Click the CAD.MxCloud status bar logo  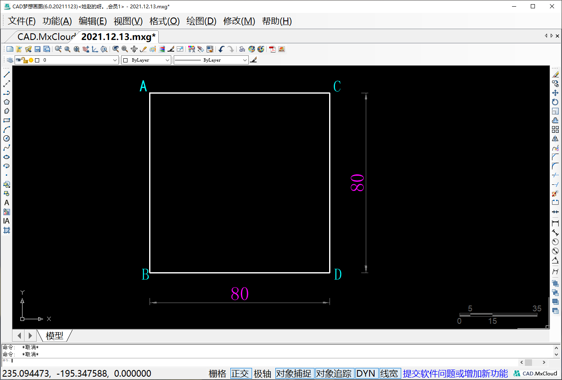point(535,374)
